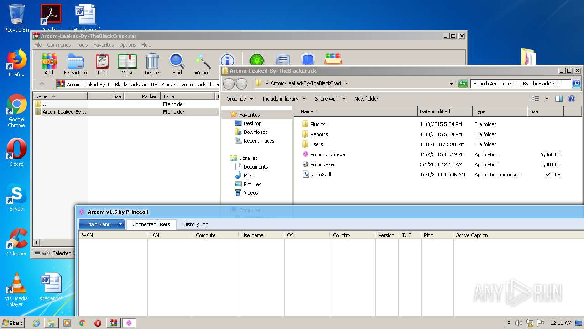Click WinRAR View icon

pyautogui.click(x=127, y=64)
